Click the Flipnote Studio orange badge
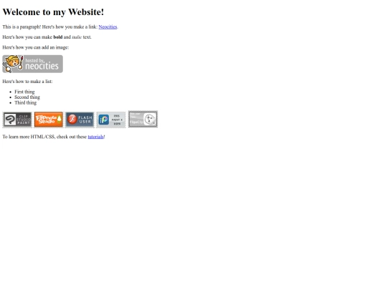The height and width of the screenshot is (290, 387). tap(49, 120)
